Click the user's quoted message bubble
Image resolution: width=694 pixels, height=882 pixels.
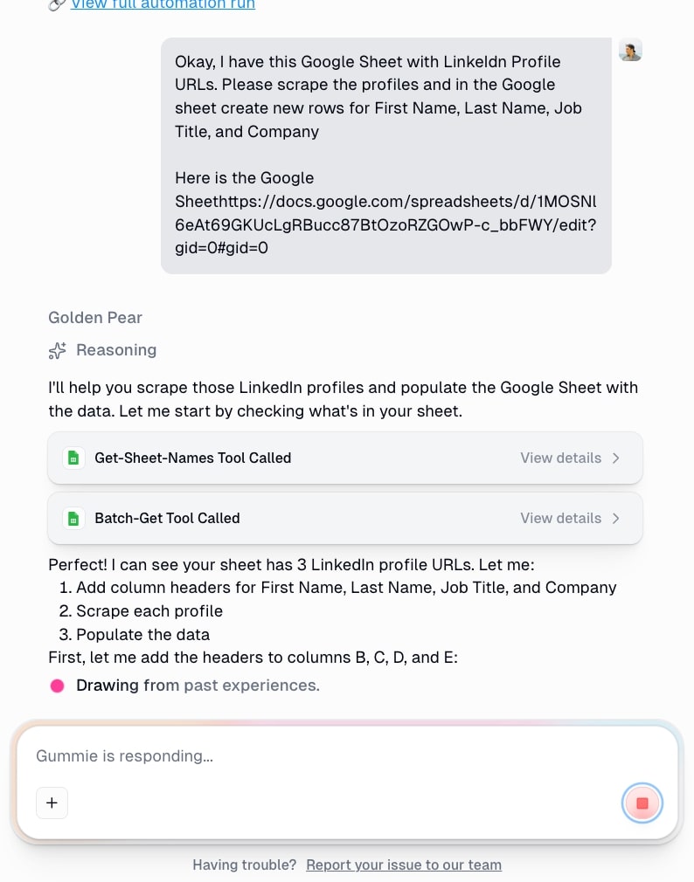coord(385,155)
